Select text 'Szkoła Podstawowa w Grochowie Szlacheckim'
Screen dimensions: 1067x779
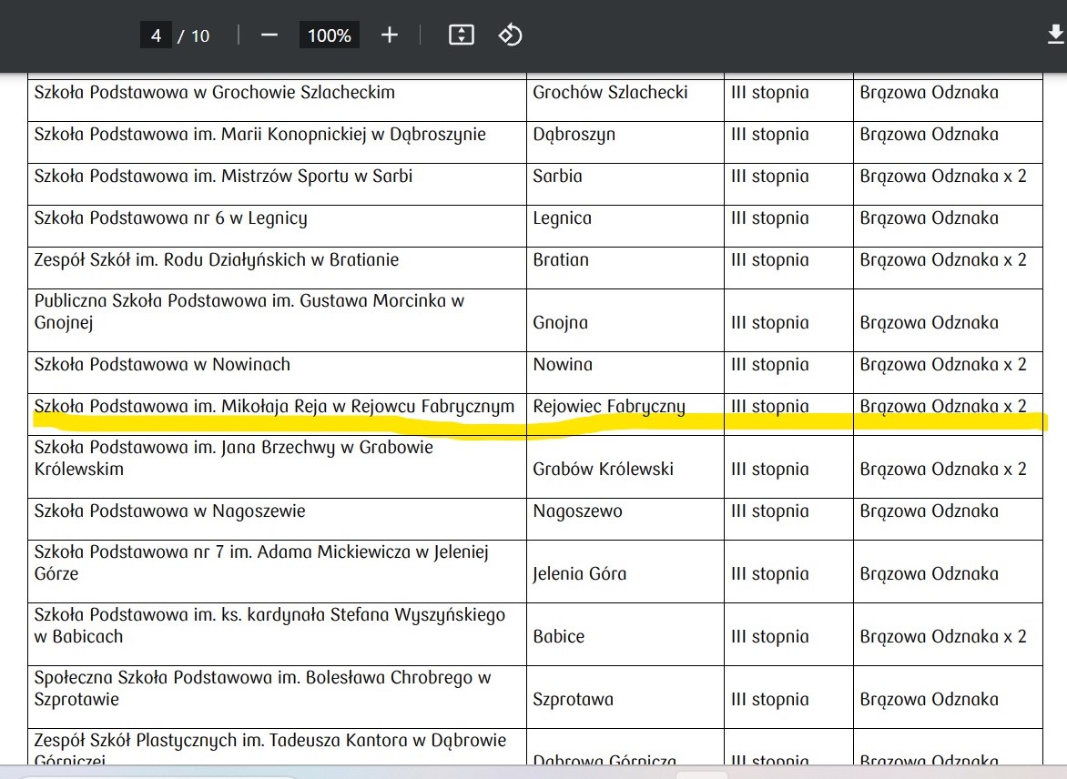point(214,93)
